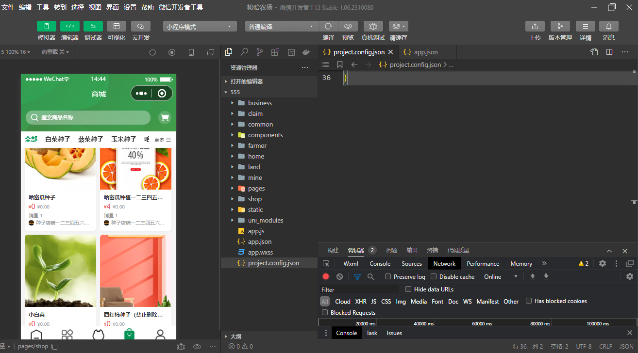
Task: Click the upload icon in toolbar
Action: tap(535, 26)
